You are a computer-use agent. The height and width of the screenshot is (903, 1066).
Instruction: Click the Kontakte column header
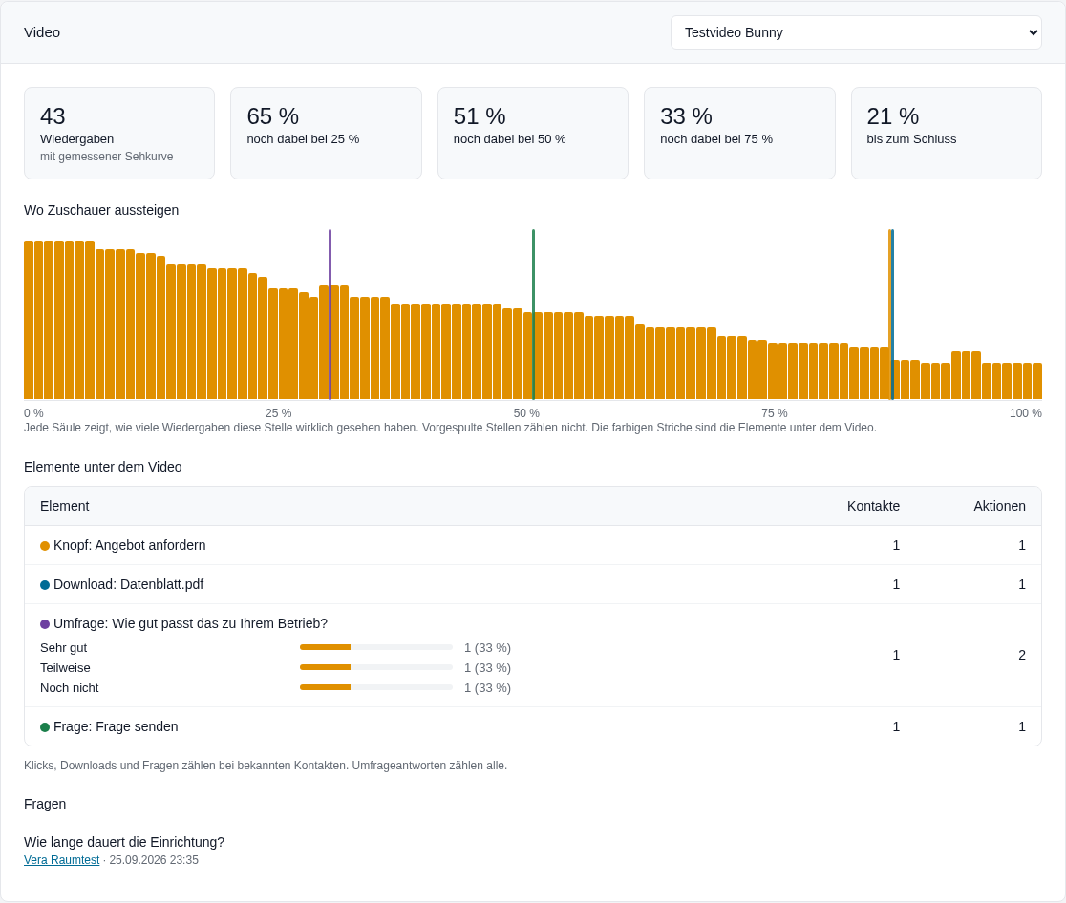point(873,506)
